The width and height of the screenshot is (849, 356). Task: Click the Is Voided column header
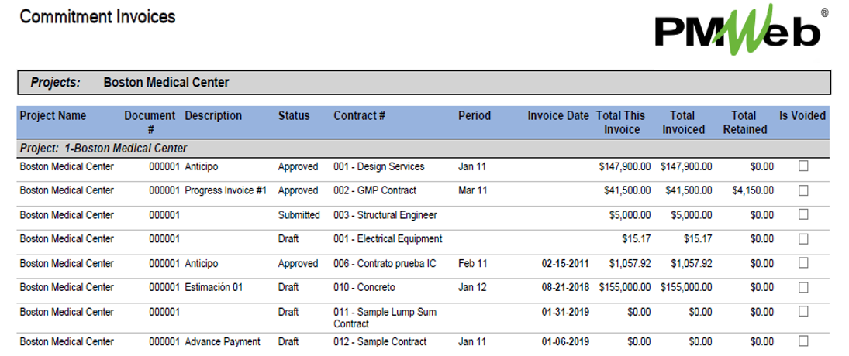(802, 115)
